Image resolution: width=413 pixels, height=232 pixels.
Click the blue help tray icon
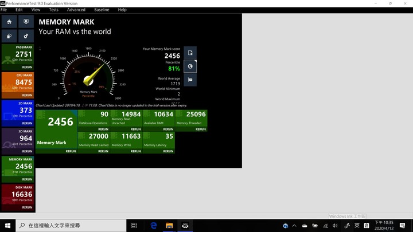(286, 226)
